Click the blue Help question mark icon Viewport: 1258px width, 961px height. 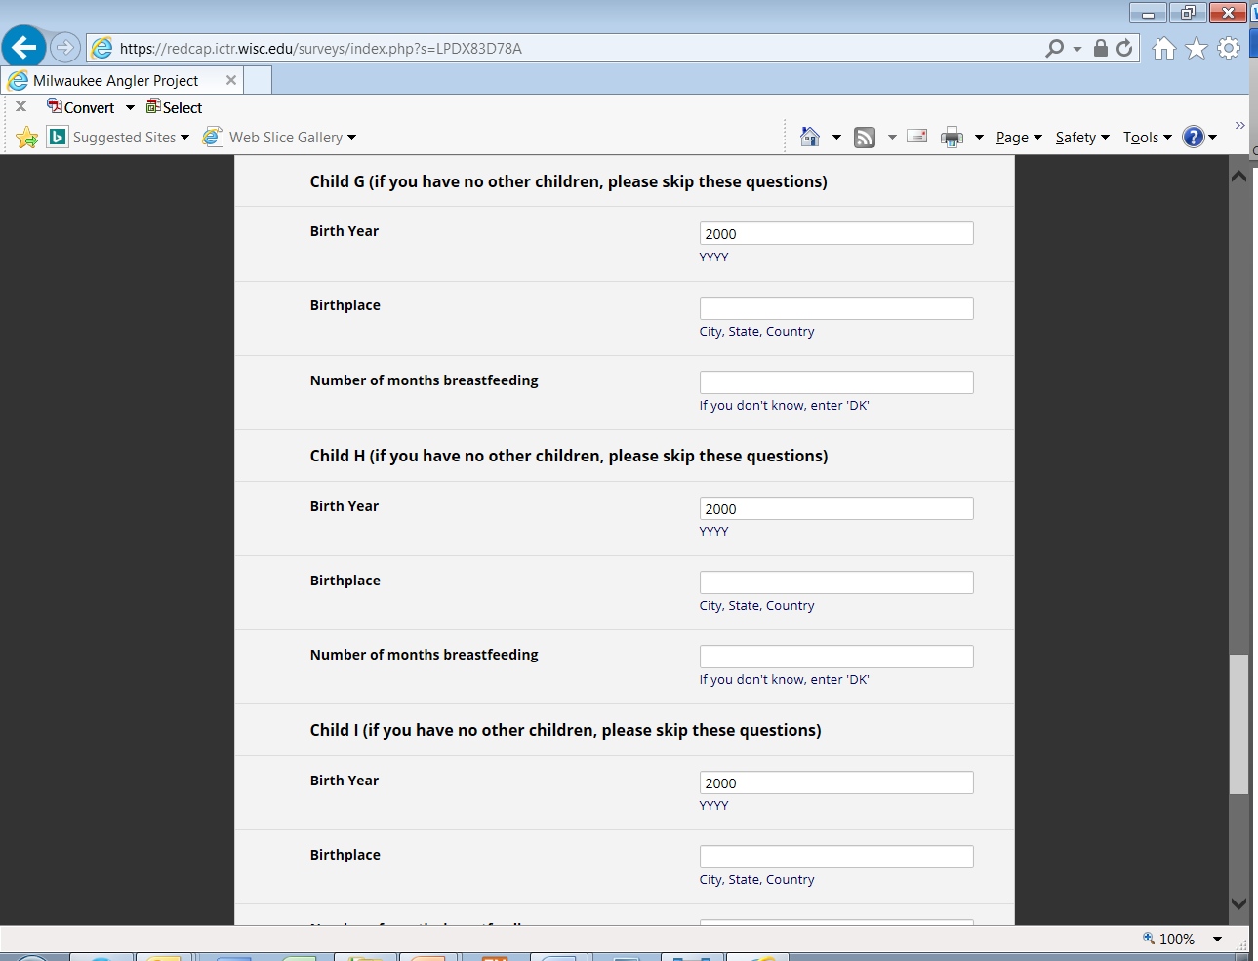pyautogui.click(x=1194, y=137)
